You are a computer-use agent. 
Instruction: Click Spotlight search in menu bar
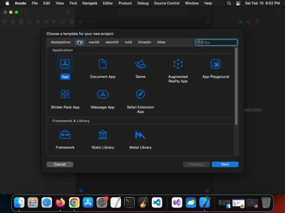coord(229,3)
